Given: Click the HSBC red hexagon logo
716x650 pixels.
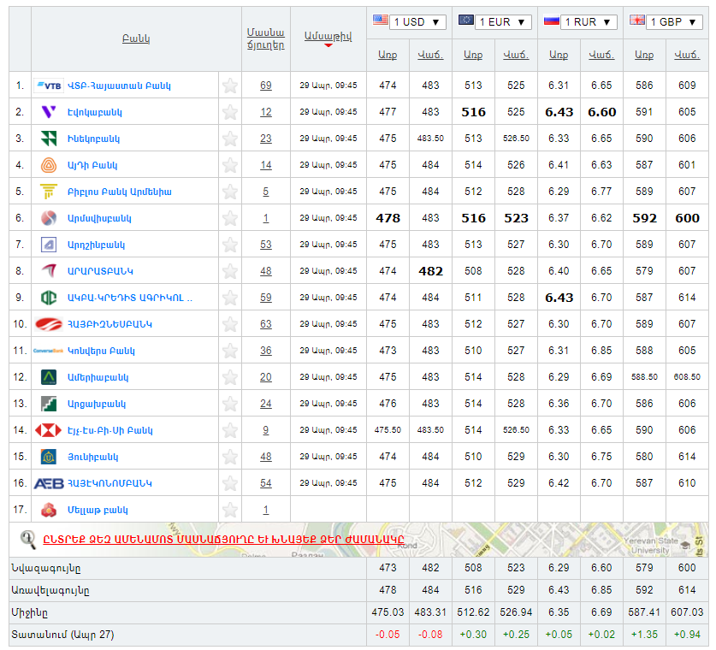Looking at the screenshot, I should (x=49, y=430).
